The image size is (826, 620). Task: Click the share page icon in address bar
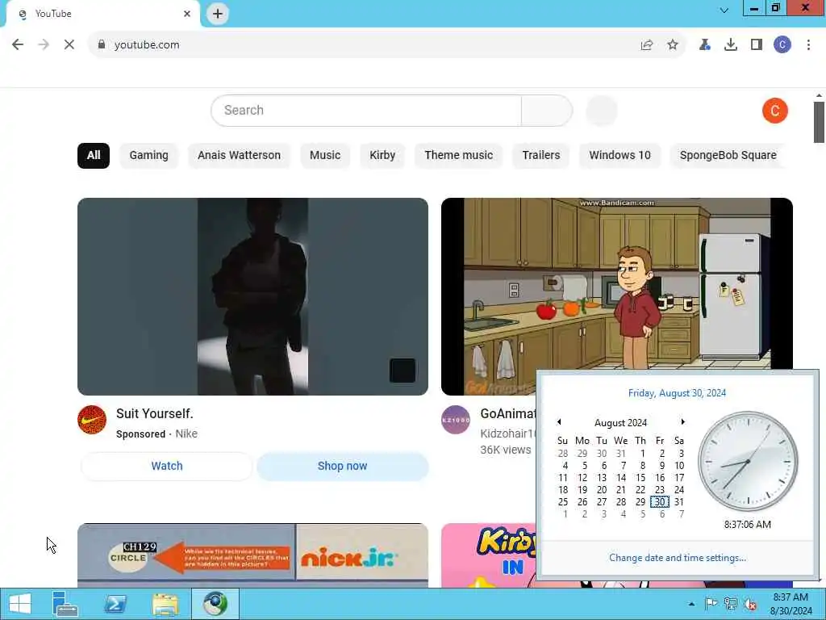point(647,45)
